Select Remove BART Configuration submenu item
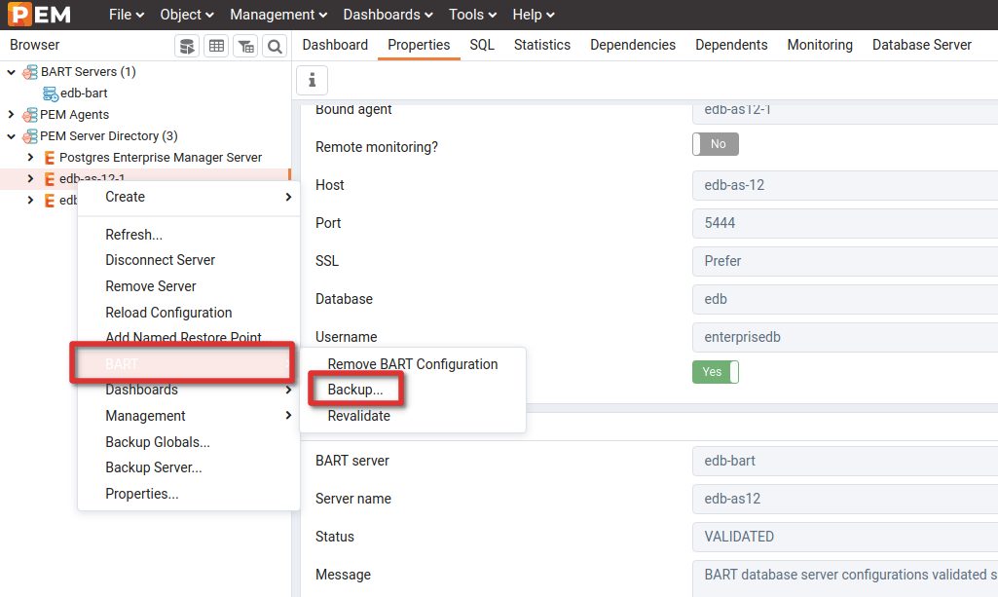 tap(413, 364)
